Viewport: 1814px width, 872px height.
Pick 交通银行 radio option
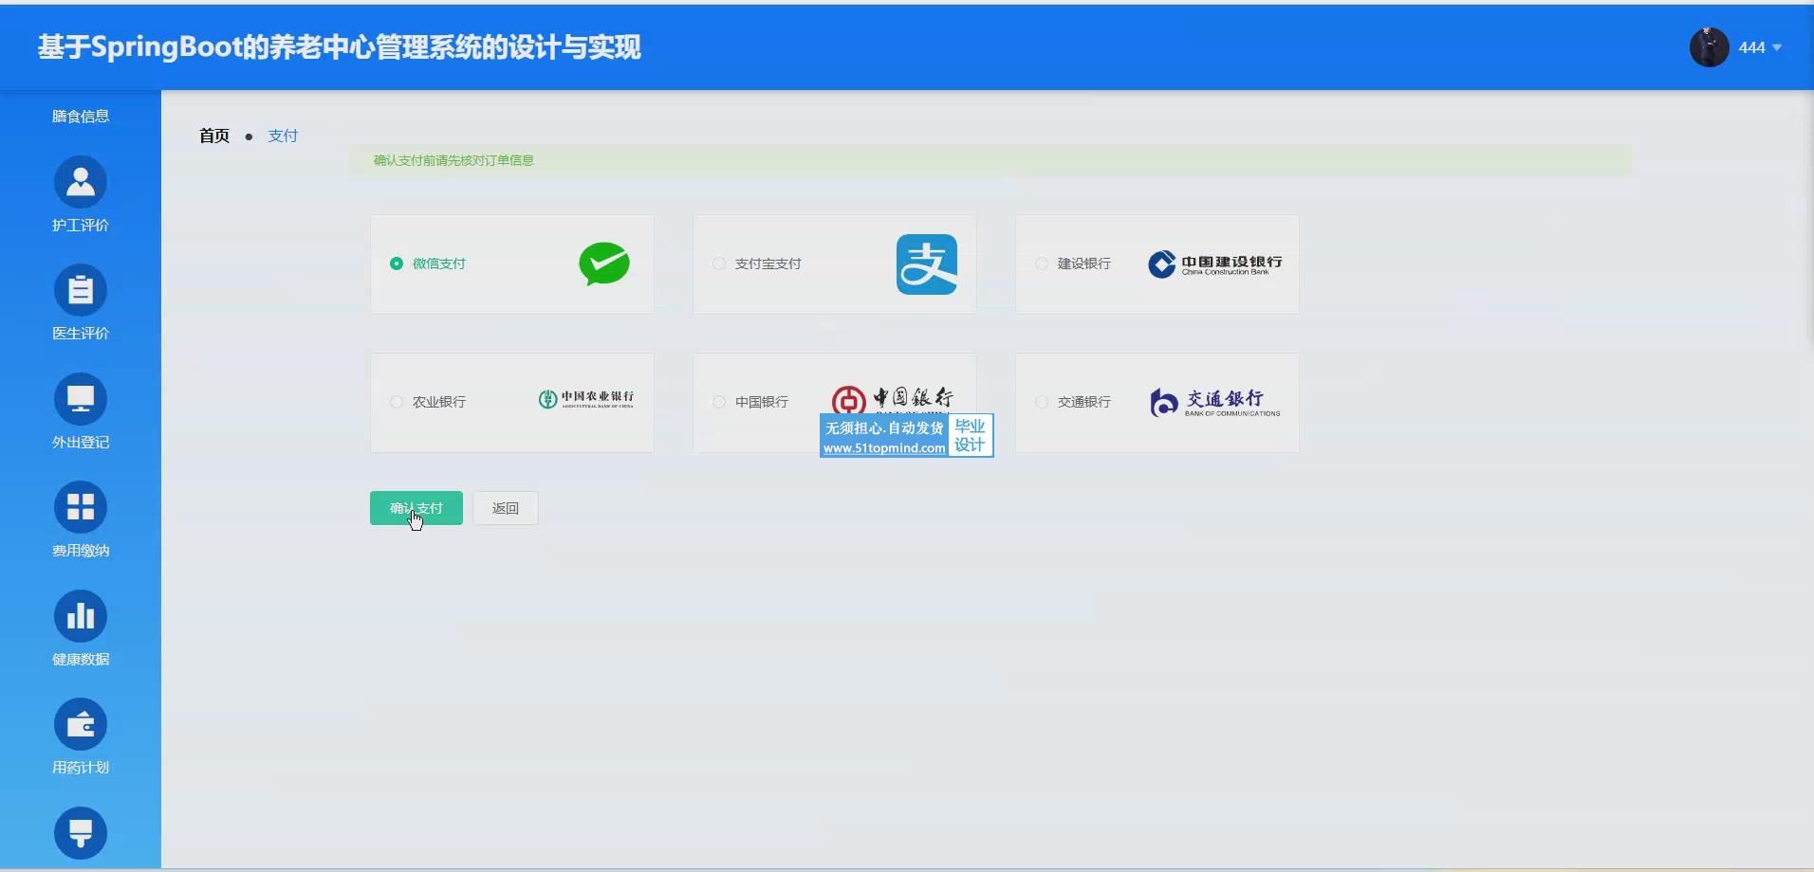1042,402
